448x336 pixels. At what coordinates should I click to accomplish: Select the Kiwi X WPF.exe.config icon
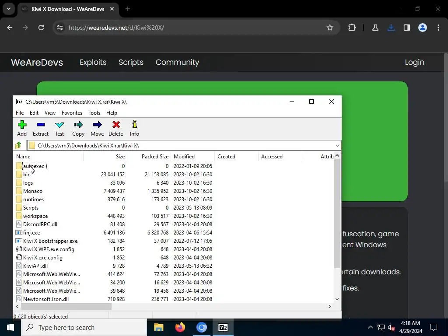19,249
